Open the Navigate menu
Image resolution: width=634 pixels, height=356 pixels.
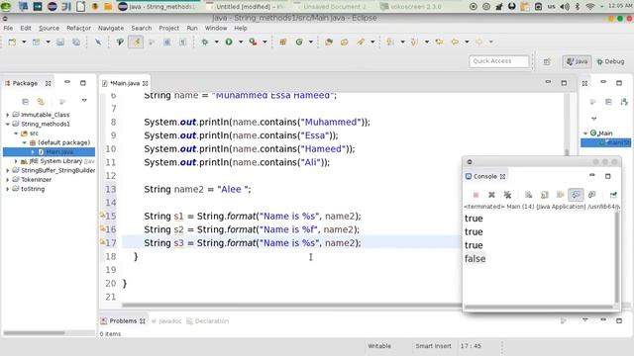click(111, 29)
